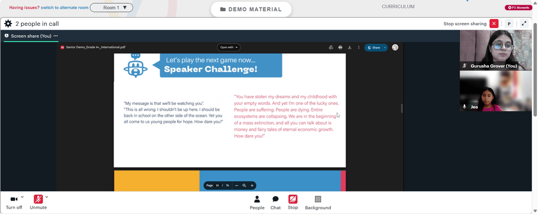Screen dimensions: 538x214
Task: Zoom in the PDF page
Action: pyautogui.click(x=252, y=186)
